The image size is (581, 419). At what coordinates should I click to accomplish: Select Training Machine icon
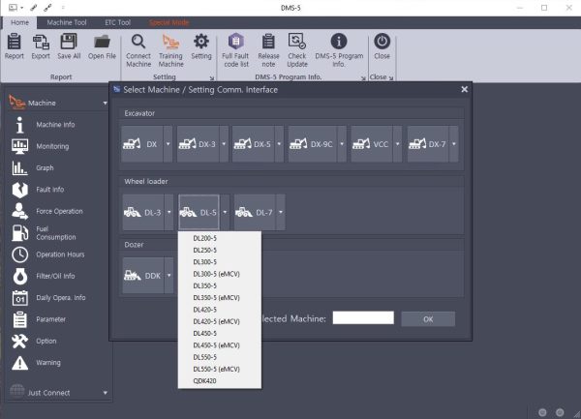coord(170,50)
